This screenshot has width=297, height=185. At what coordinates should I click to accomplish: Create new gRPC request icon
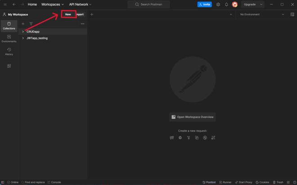coord(189,138)
